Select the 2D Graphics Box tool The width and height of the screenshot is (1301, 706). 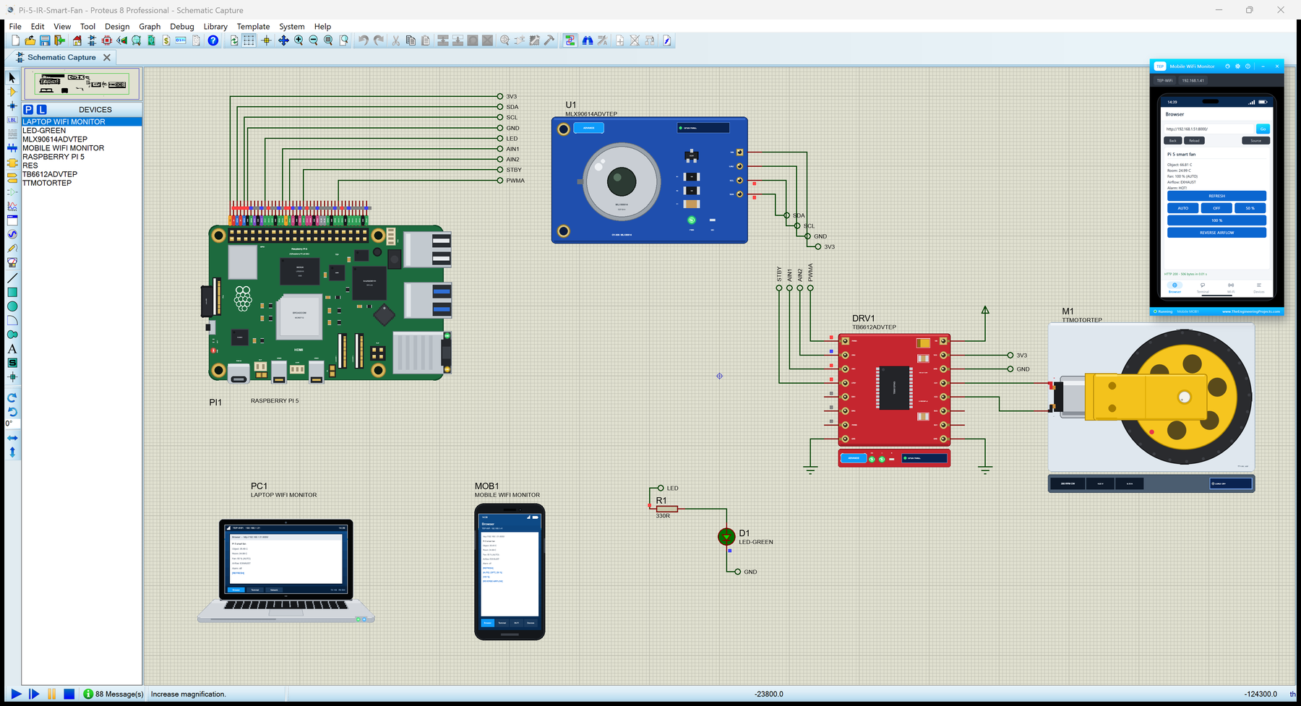click(12, 292)
